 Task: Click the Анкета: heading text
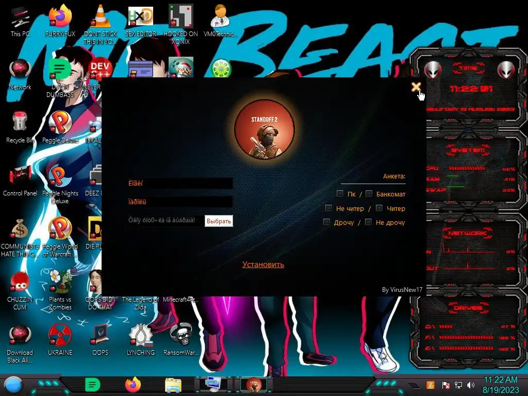pos(394,176)
